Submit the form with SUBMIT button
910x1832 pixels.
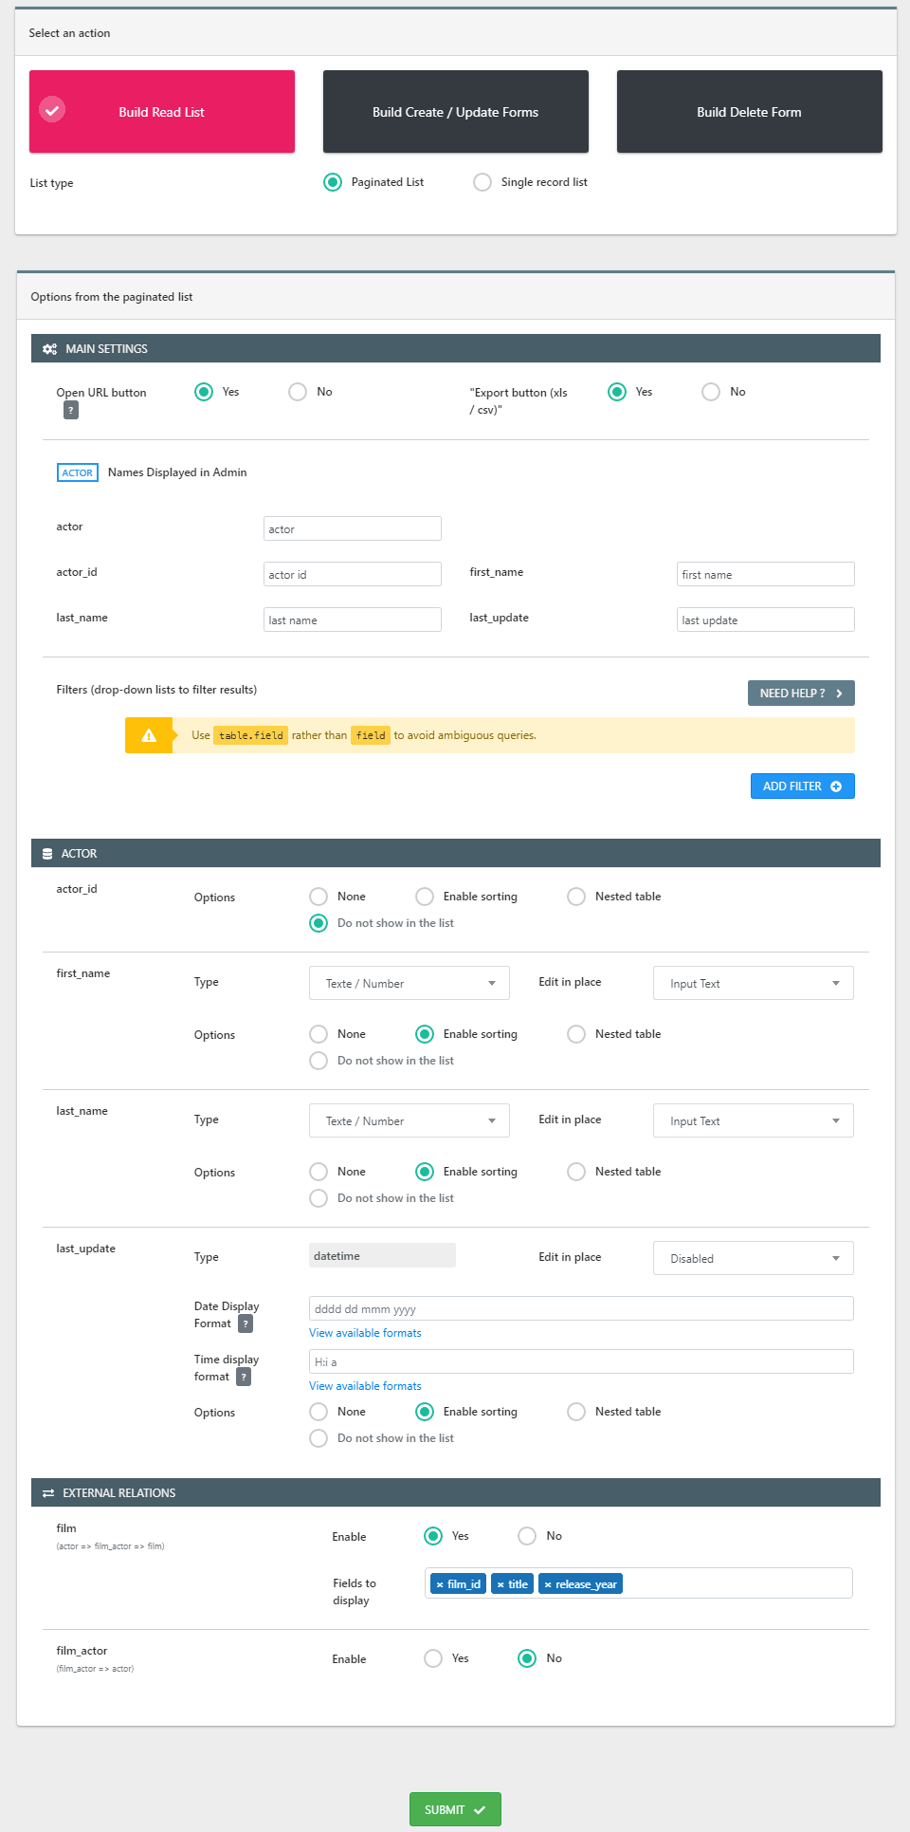pyautogui.click(x=455, y=1809)
